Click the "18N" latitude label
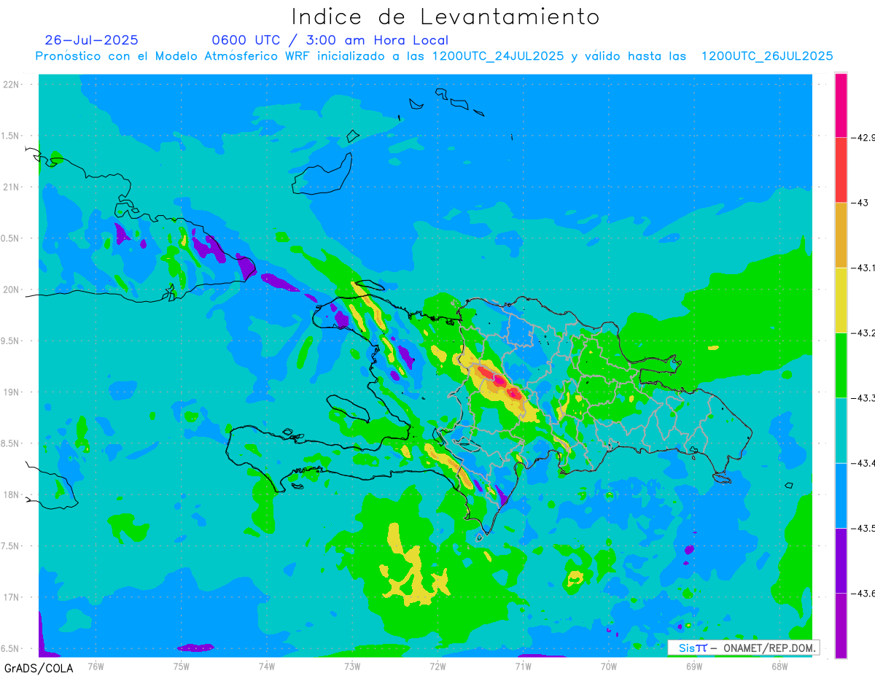The height and width of the screenshot is (676, 875). [x=12, y=494]
